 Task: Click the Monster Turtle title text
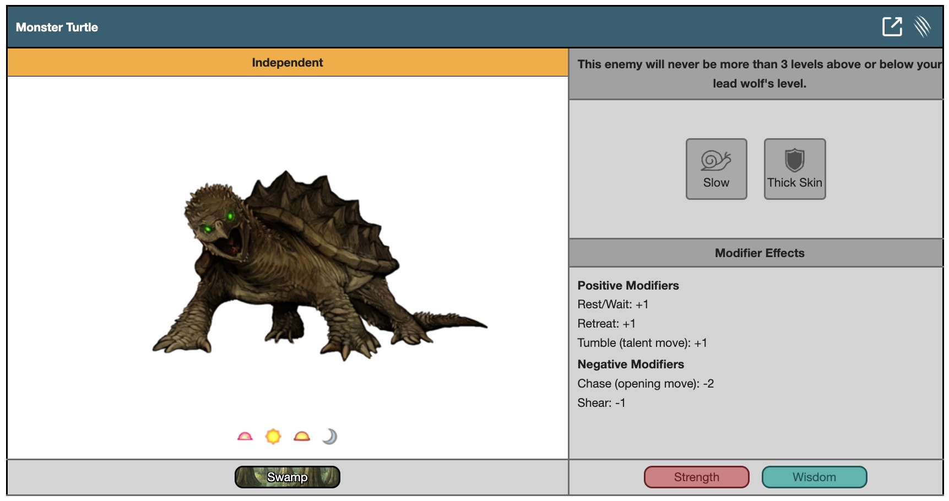pyautogui.click(x=57, y=28)
